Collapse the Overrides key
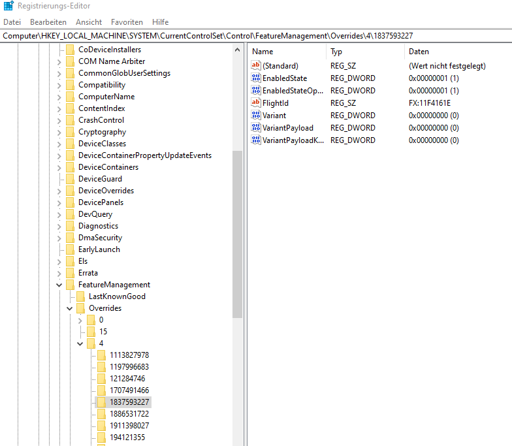Viewport: 512px width, 446px height. click(69, 308)
